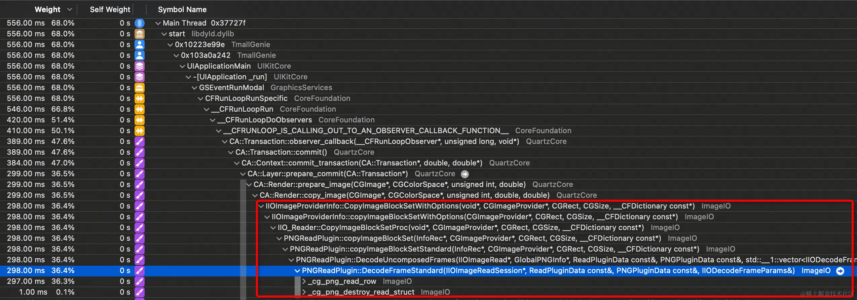857x300 pixels.
Task: Collapse the start libdyld.dylib row
Action: [x=164, y=34]
